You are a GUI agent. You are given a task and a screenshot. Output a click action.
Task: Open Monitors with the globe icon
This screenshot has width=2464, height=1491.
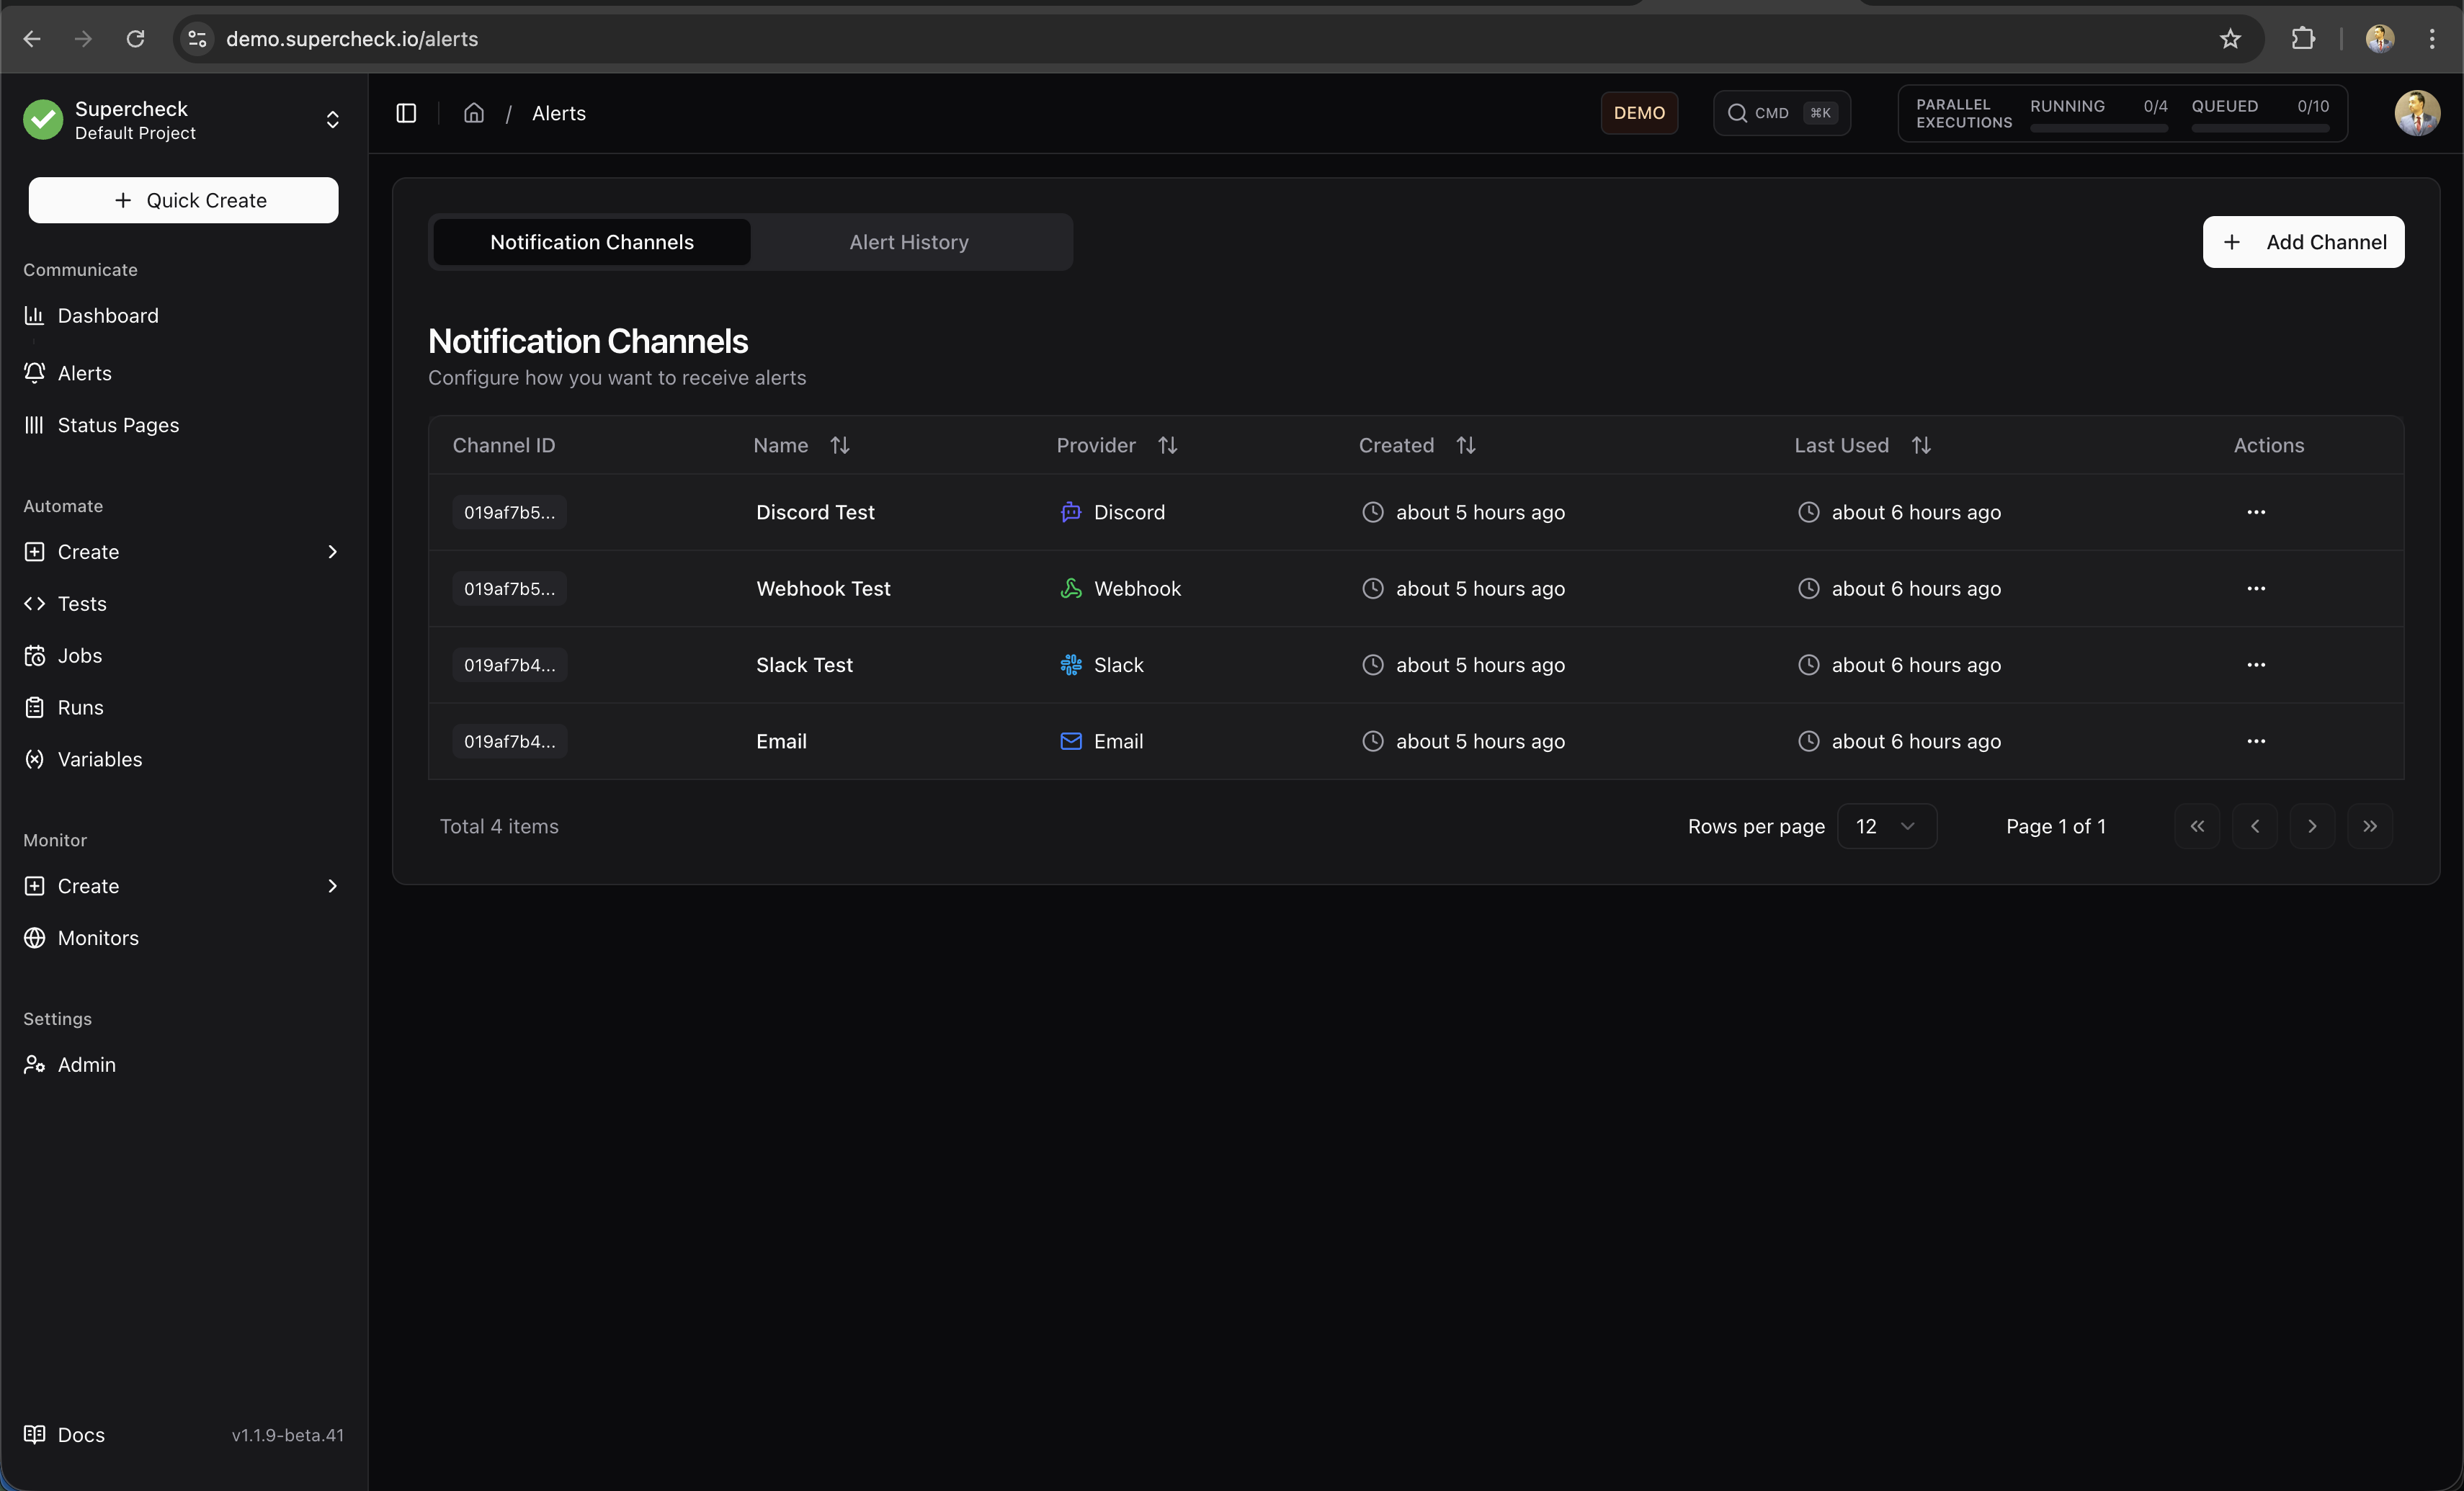pos(98,938)
